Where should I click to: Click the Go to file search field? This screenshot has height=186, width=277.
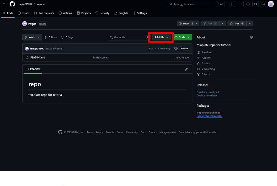pos(128,37)
